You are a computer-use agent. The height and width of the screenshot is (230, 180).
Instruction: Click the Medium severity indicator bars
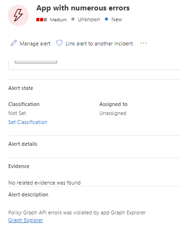pos(42,20)
